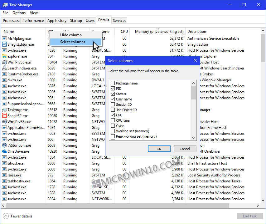Switch to the Processes tab
This screenshot has width=266, height=224.
tap(11, 21)
